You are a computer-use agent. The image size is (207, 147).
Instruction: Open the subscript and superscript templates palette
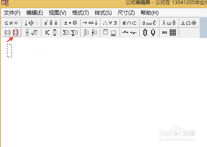(x=51, y=33)
